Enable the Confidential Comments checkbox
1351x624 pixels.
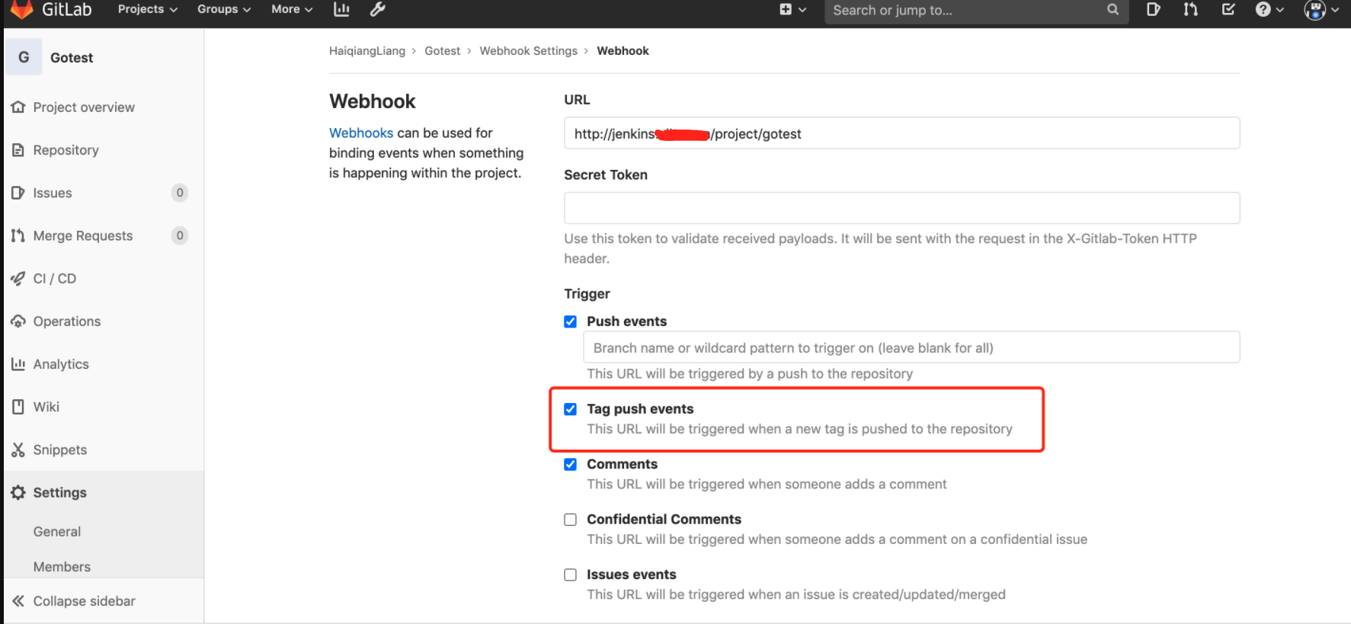pyautogui.click(x=570, y=520)
